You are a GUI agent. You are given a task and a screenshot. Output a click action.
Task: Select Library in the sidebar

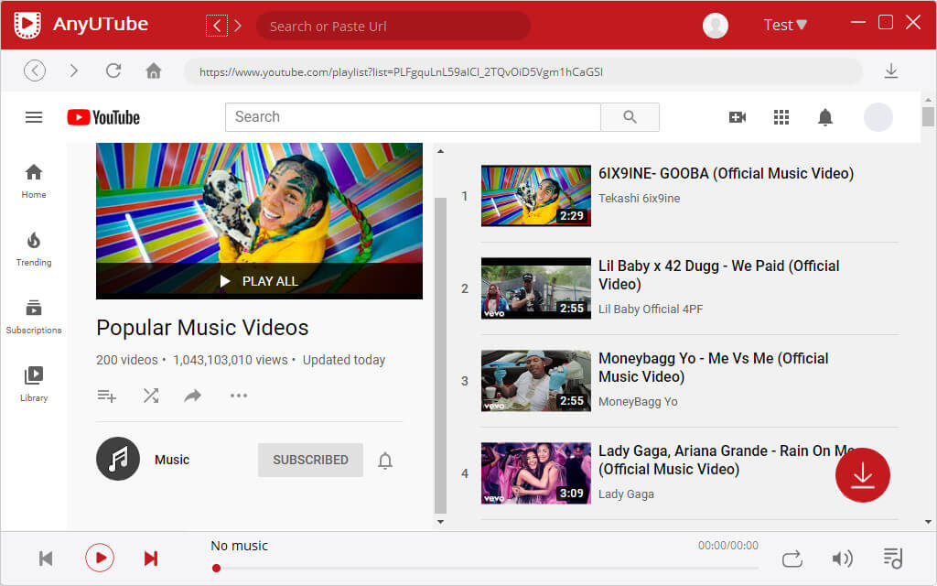click(34, 385)
